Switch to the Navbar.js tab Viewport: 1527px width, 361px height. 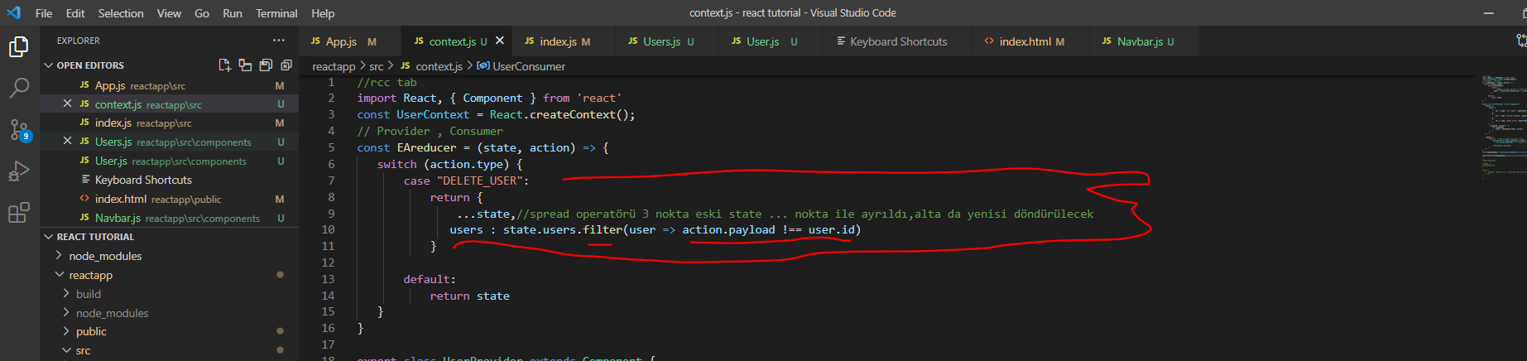pyautogui.click(x=1139, y=41)
